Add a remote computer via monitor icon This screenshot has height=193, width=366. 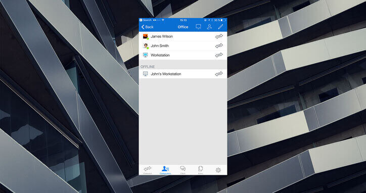(198, 27)
